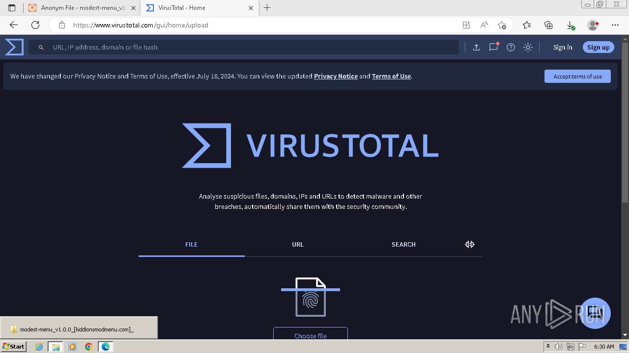Open the tab actions menu icon
This screenshot has height=353, width=629.
(x=12, y=8)
